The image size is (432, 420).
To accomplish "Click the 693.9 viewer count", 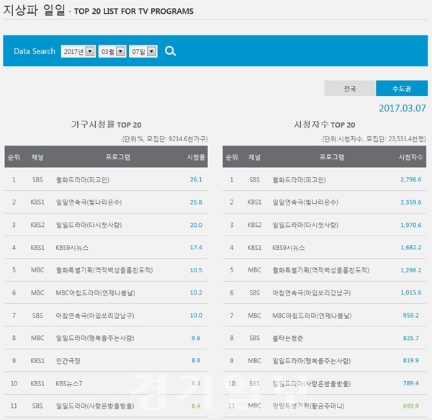I will (x=411, y=406).
